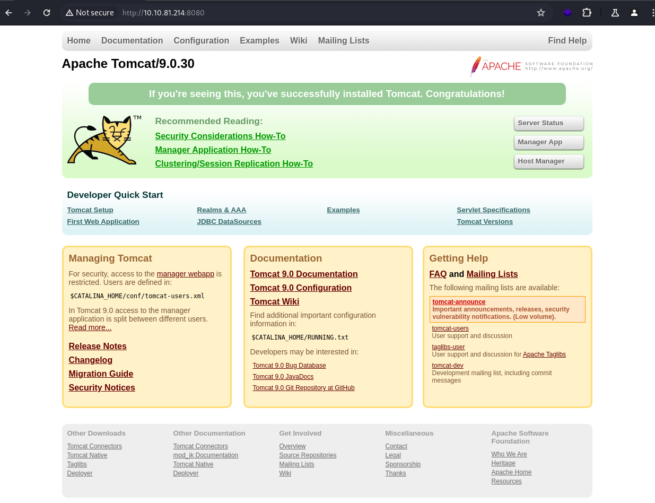The height and width of the screenshot is (503, 655).
Task: Open the Realms & AAA link
Action: 222,210
